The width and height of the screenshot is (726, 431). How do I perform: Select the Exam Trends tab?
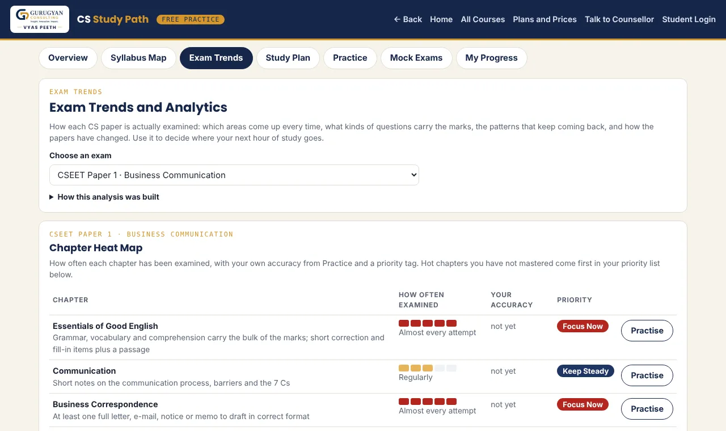point(216,58)
